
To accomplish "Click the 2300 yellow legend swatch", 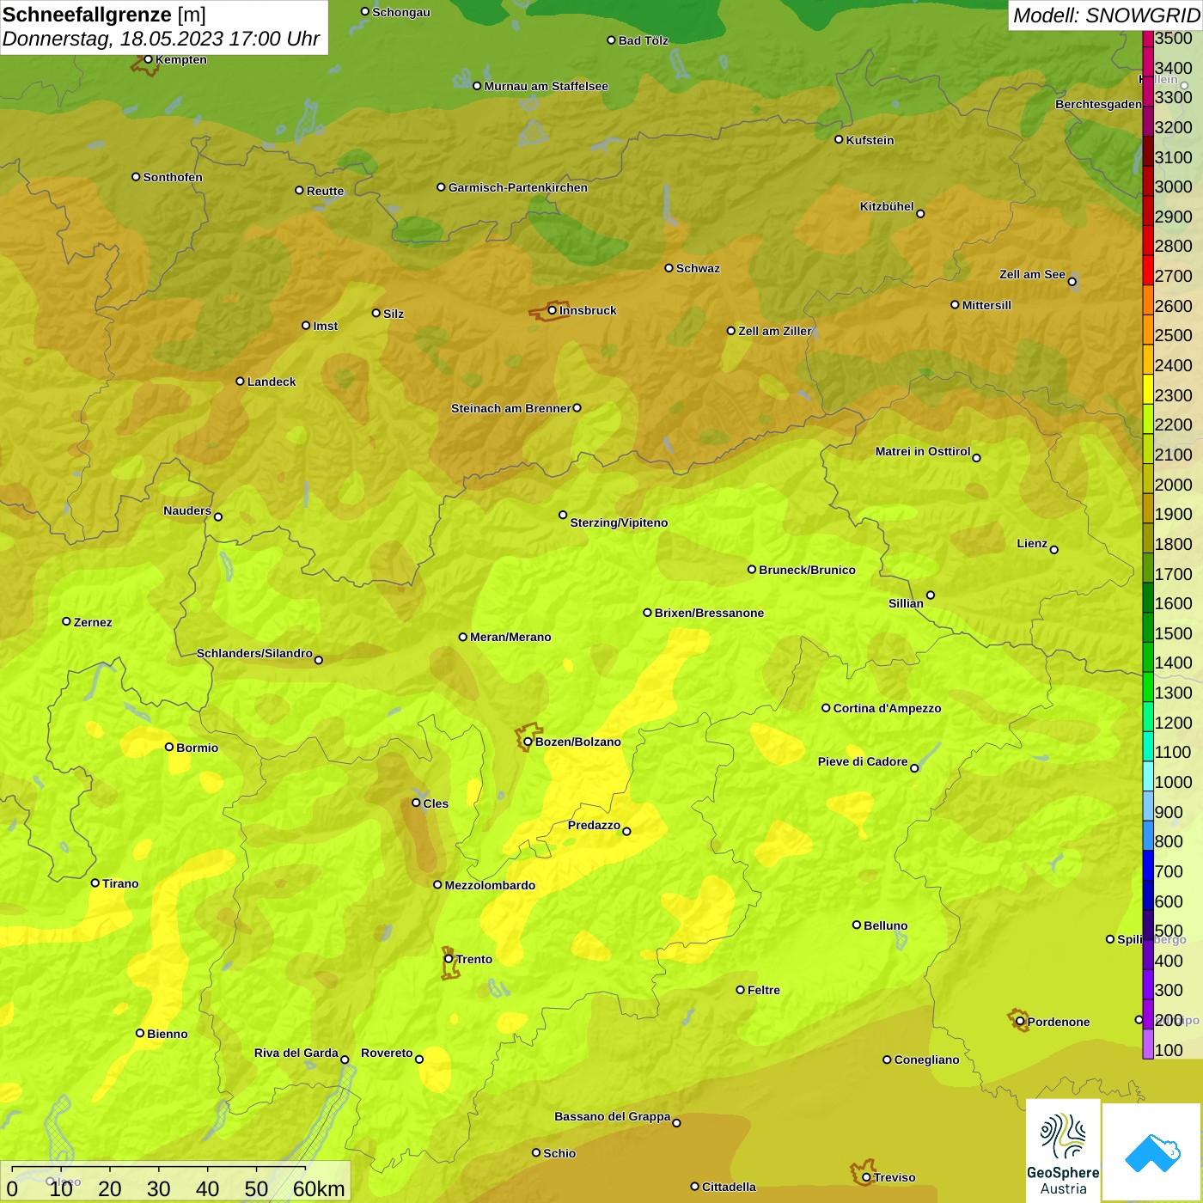I will 1147,388.
